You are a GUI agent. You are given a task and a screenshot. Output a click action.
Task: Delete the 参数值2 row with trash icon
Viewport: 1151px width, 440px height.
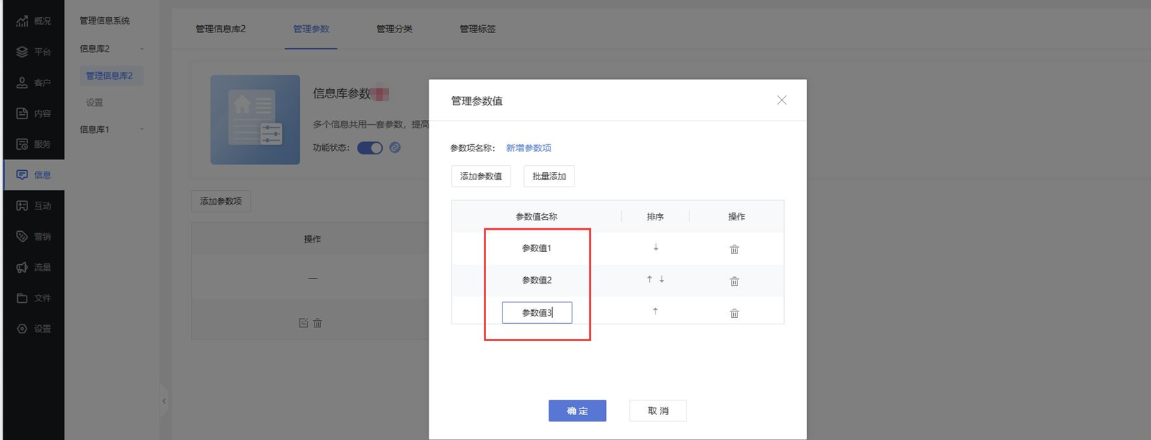pos(734,281)
